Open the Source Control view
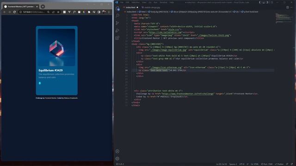The height and width of the screenshot is (166, 296). click(x=117, y=23)
